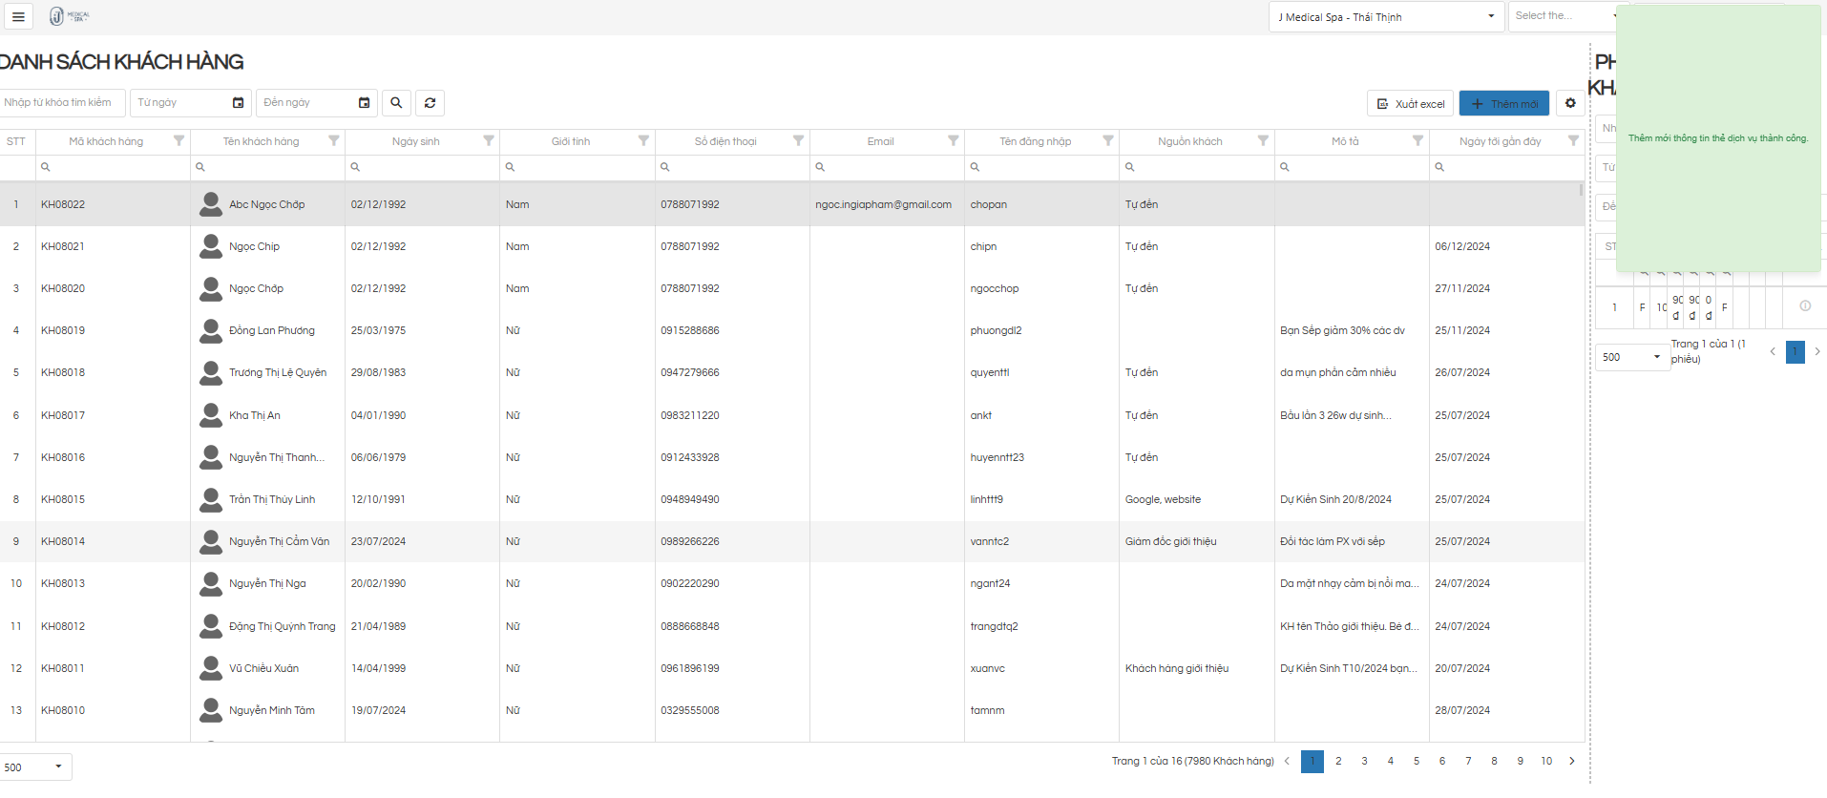Open calendar picker for Từ ngày
The image size is (1827, 798).
(x=239, y=103)
